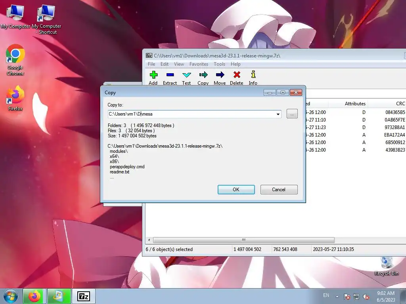Show hidden tray icons arrow
Viewport: 406px width, 304px height.
[x=337, y=296]
